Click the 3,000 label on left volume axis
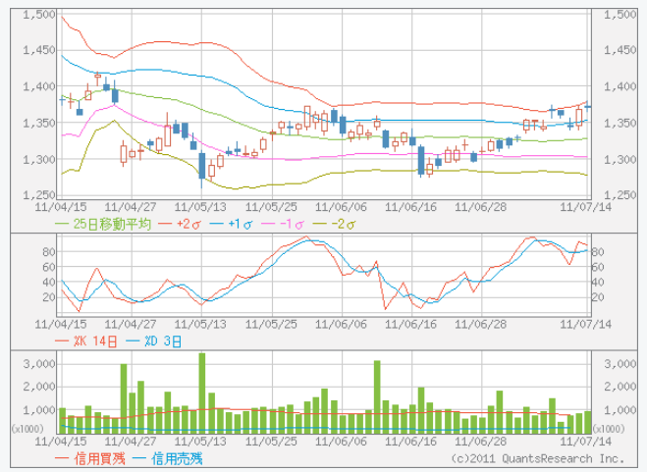647x472 pixels. pyautogui.click(x=40, y=363)
